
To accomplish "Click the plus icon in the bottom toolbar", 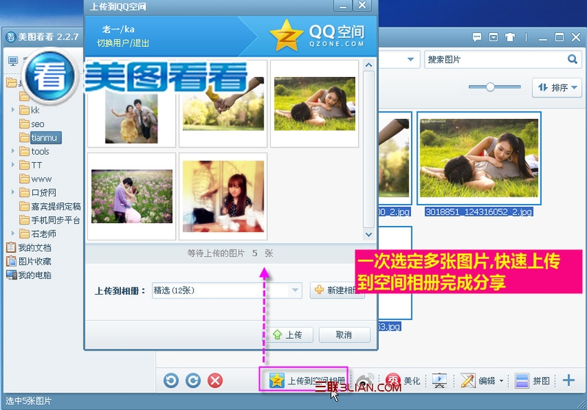I will tap(568, 381).
